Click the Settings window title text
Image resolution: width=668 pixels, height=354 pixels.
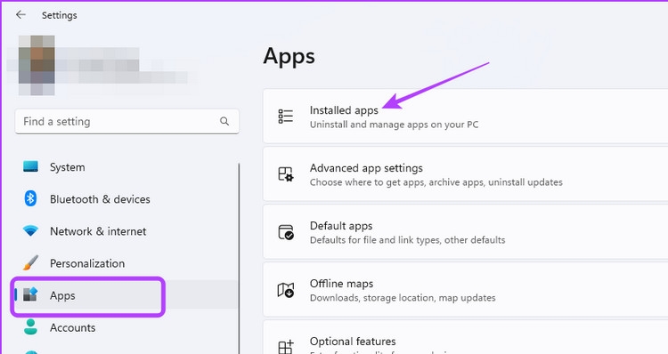click(60, 15)
